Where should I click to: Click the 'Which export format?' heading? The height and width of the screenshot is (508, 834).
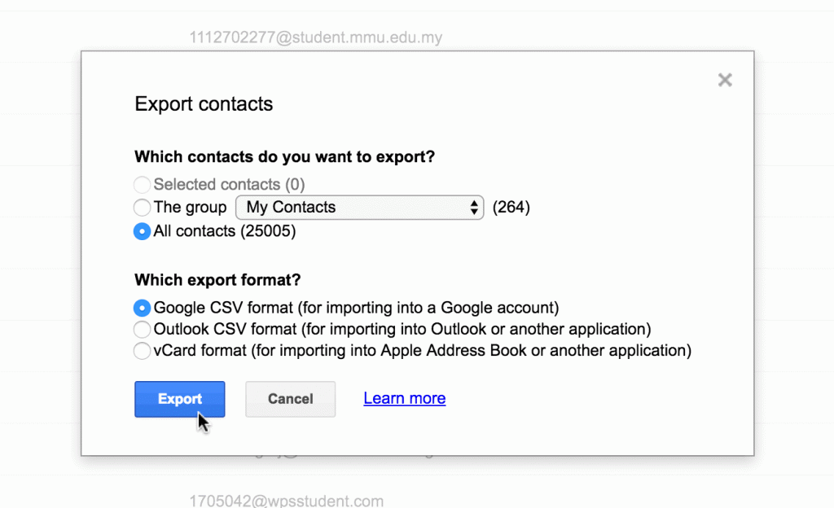click(217, 280)
